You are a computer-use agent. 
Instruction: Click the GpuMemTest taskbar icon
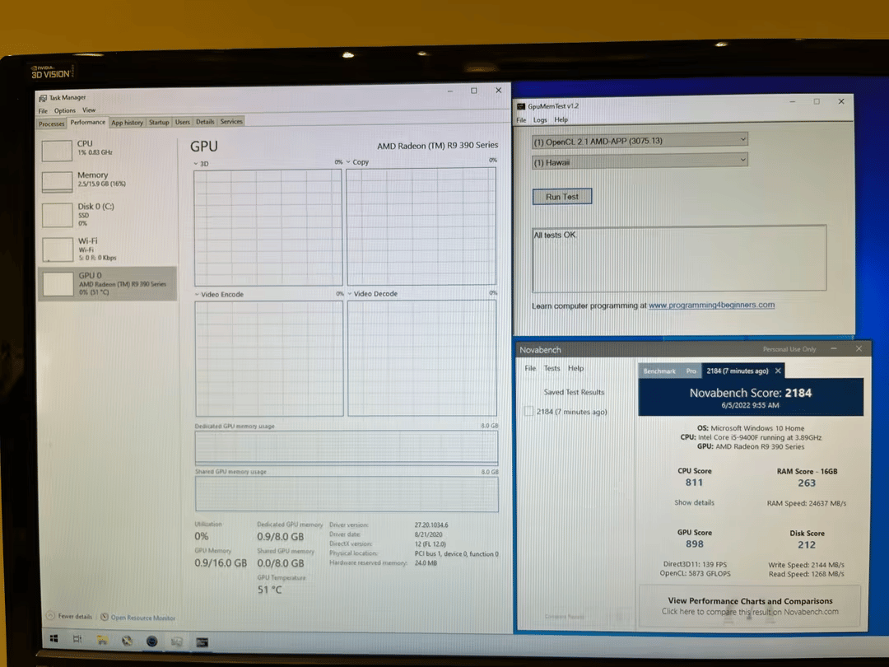click(202, 642)
